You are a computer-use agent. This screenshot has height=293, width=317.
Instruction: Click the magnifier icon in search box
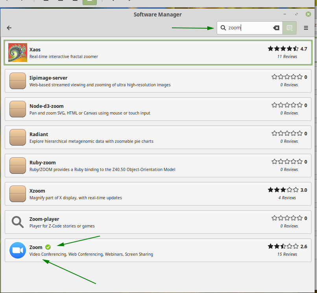click(x=223, y=28)
